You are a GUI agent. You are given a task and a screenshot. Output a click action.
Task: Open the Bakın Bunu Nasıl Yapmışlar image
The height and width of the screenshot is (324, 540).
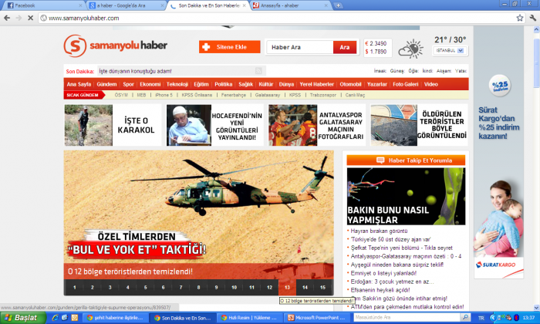(406, 196)
